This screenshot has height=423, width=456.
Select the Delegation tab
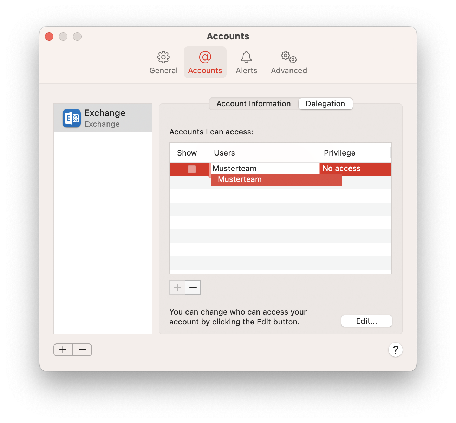coord(325,104)
